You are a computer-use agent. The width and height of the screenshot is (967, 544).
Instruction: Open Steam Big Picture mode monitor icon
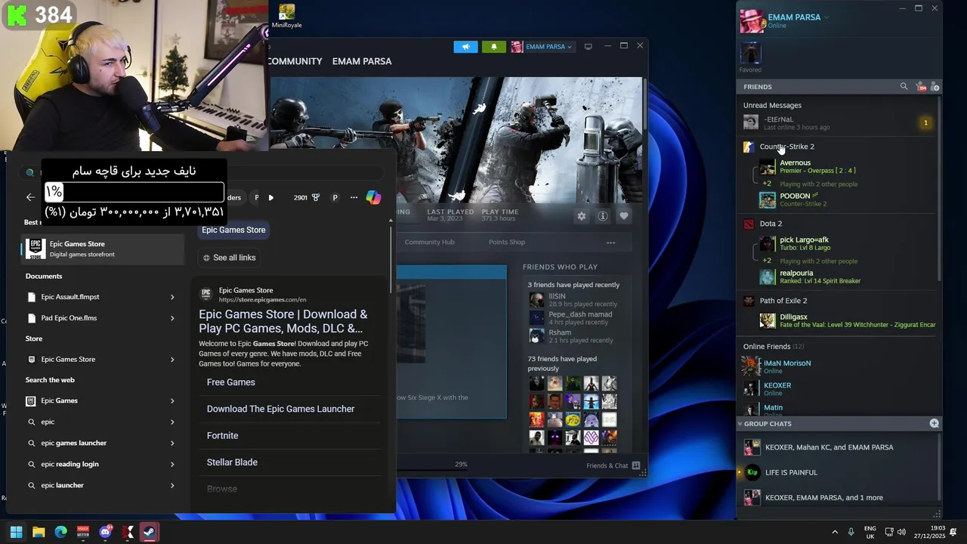click(588, 47)
